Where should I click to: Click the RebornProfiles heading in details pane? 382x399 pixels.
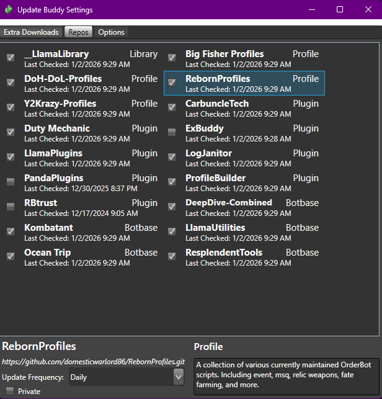(39, 346)
